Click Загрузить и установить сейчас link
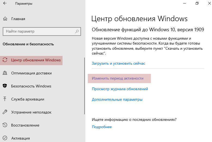Screen dimensions: 212x142 [x=119, y=63]
